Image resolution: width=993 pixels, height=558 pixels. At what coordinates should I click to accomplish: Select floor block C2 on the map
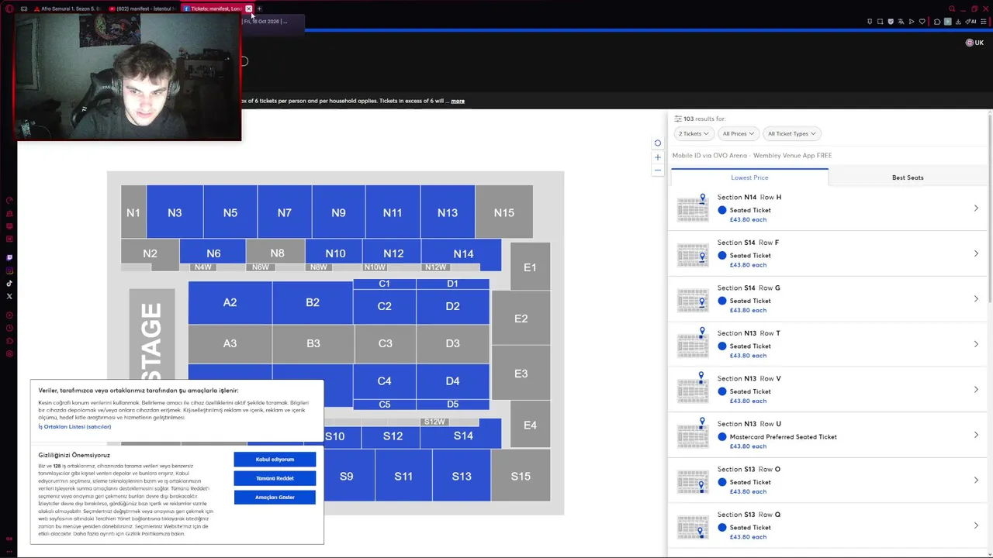(385, 306)
